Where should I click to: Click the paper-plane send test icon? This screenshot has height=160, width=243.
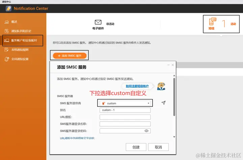pos(163,103)
